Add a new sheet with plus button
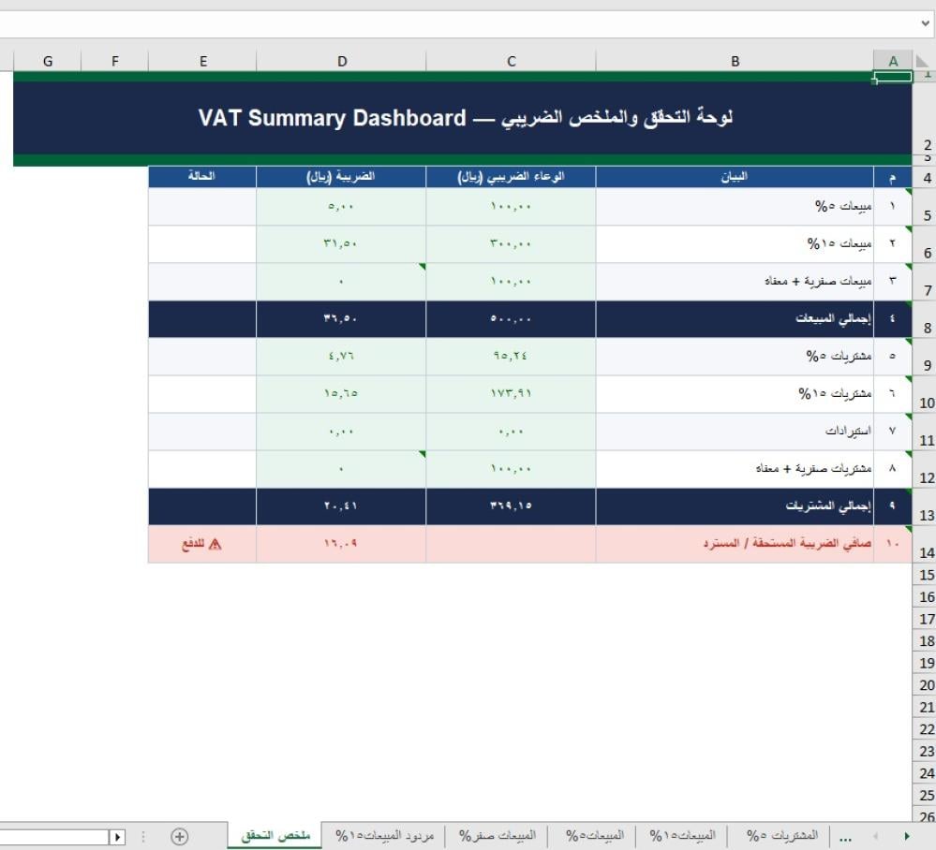The height and width of the screenshot is (850, 936). pyautogui.click(x=180, y=836)
